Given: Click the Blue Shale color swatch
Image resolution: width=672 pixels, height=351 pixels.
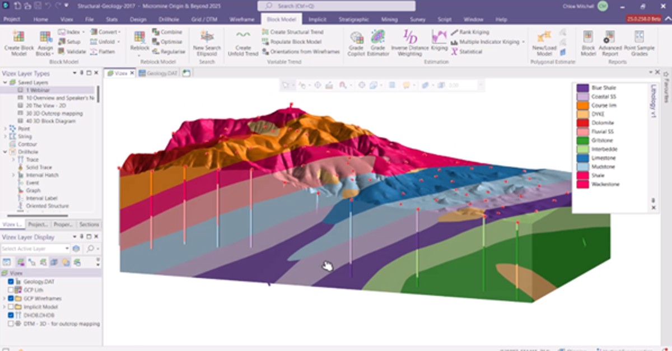Looking at the screenshot, I should [582, 88].
